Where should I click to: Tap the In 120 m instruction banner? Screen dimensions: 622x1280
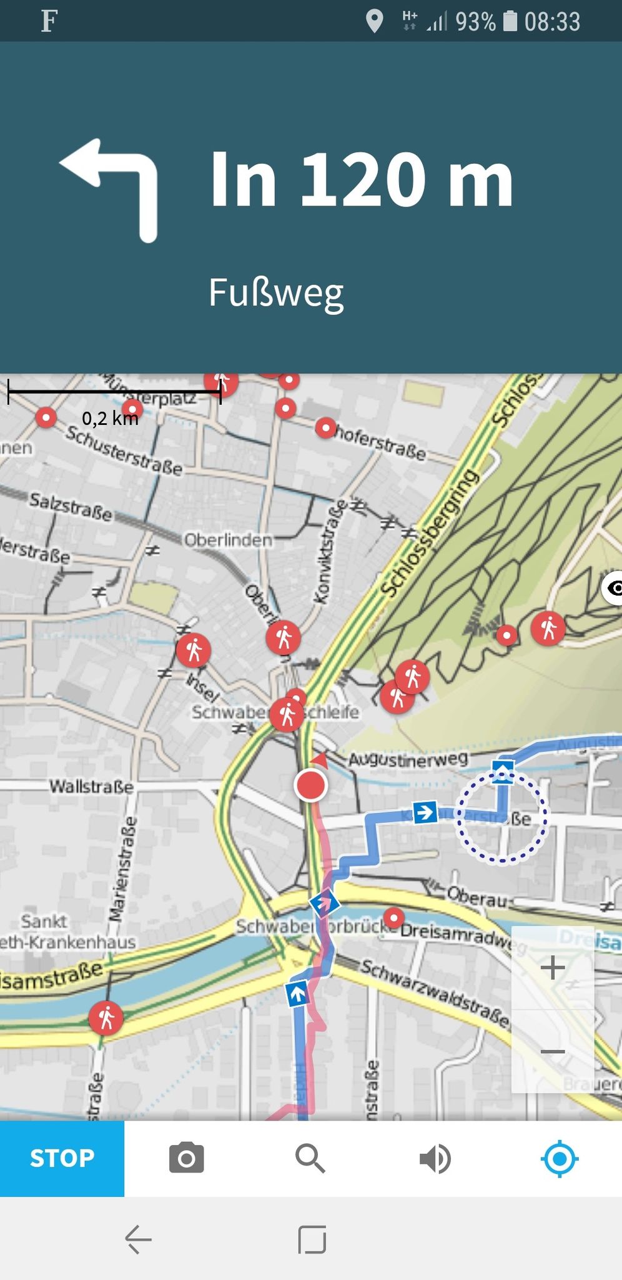tap(311, 207)
